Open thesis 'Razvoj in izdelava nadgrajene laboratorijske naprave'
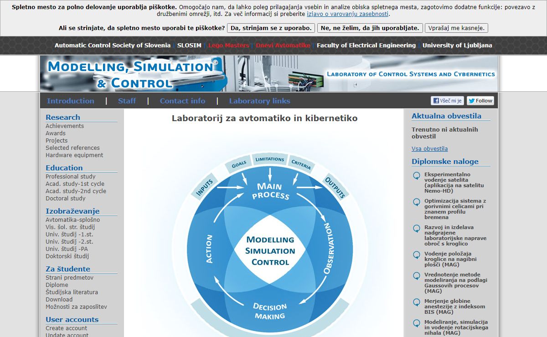 455,235
